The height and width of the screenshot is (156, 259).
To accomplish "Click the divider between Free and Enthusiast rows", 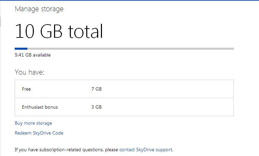I will coord(124,98).
